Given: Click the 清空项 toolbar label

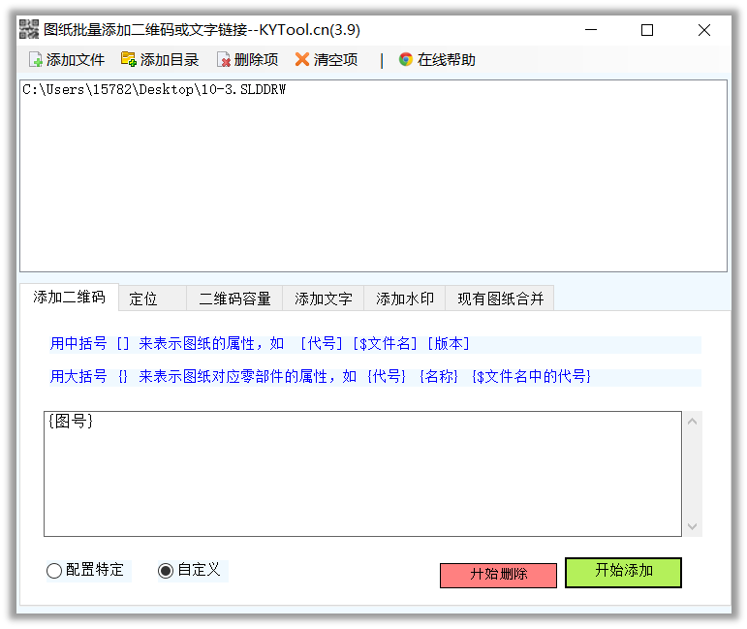Looking at the screenshot, I should click(x=335, y=59).
